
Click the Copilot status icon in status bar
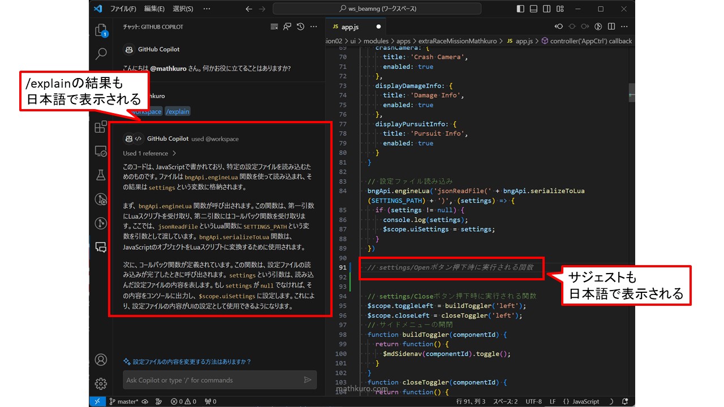[x=611, y=401]
